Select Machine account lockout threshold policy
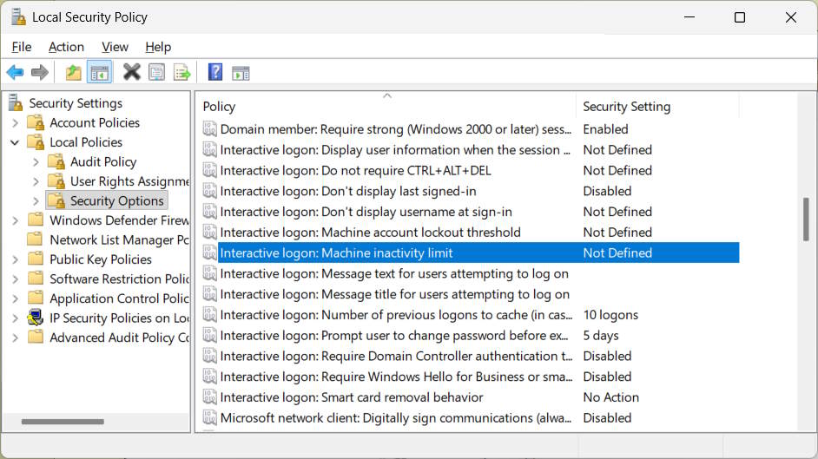The height and width of the screenshot is (459, 818). 370,233
